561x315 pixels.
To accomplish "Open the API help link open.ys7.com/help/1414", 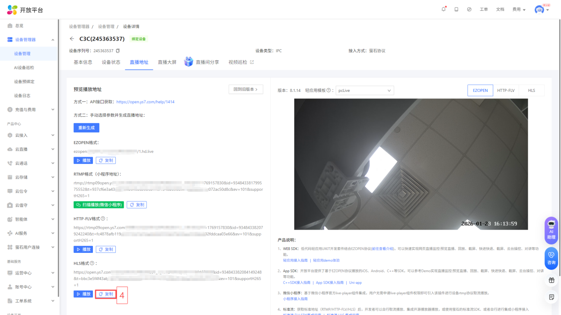I will [145, 102].
